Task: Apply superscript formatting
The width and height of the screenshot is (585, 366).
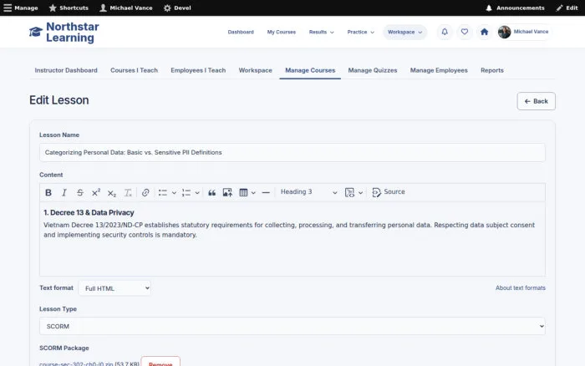Action: coord(96,192)
